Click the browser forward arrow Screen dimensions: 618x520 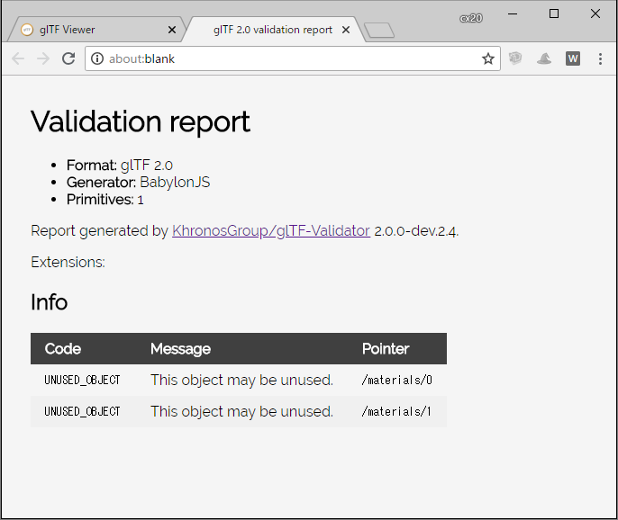(43, 58)
